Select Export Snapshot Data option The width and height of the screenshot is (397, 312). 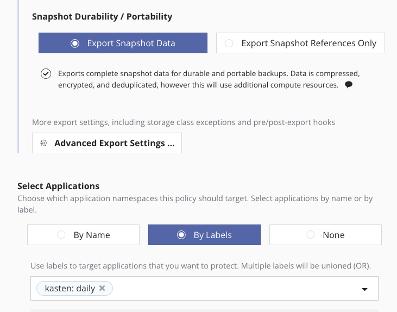coord(123,43)
